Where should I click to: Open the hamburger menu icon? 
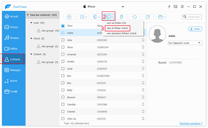pos(182,7)
